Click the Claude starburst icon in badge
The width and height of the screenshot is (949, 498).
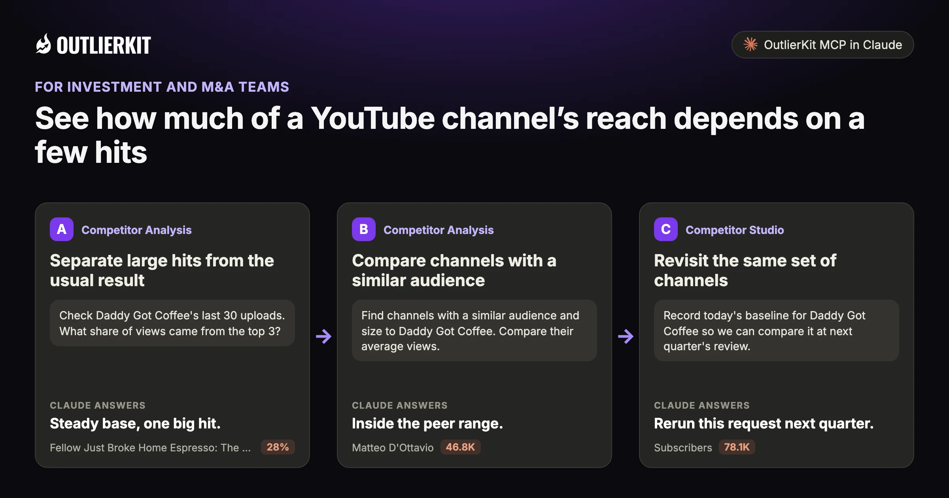pyautogui.click(x=750, y=44)
